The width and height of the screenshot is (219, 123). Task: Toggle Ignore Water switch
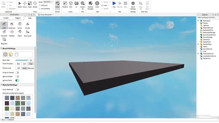[x=17, y=77]
